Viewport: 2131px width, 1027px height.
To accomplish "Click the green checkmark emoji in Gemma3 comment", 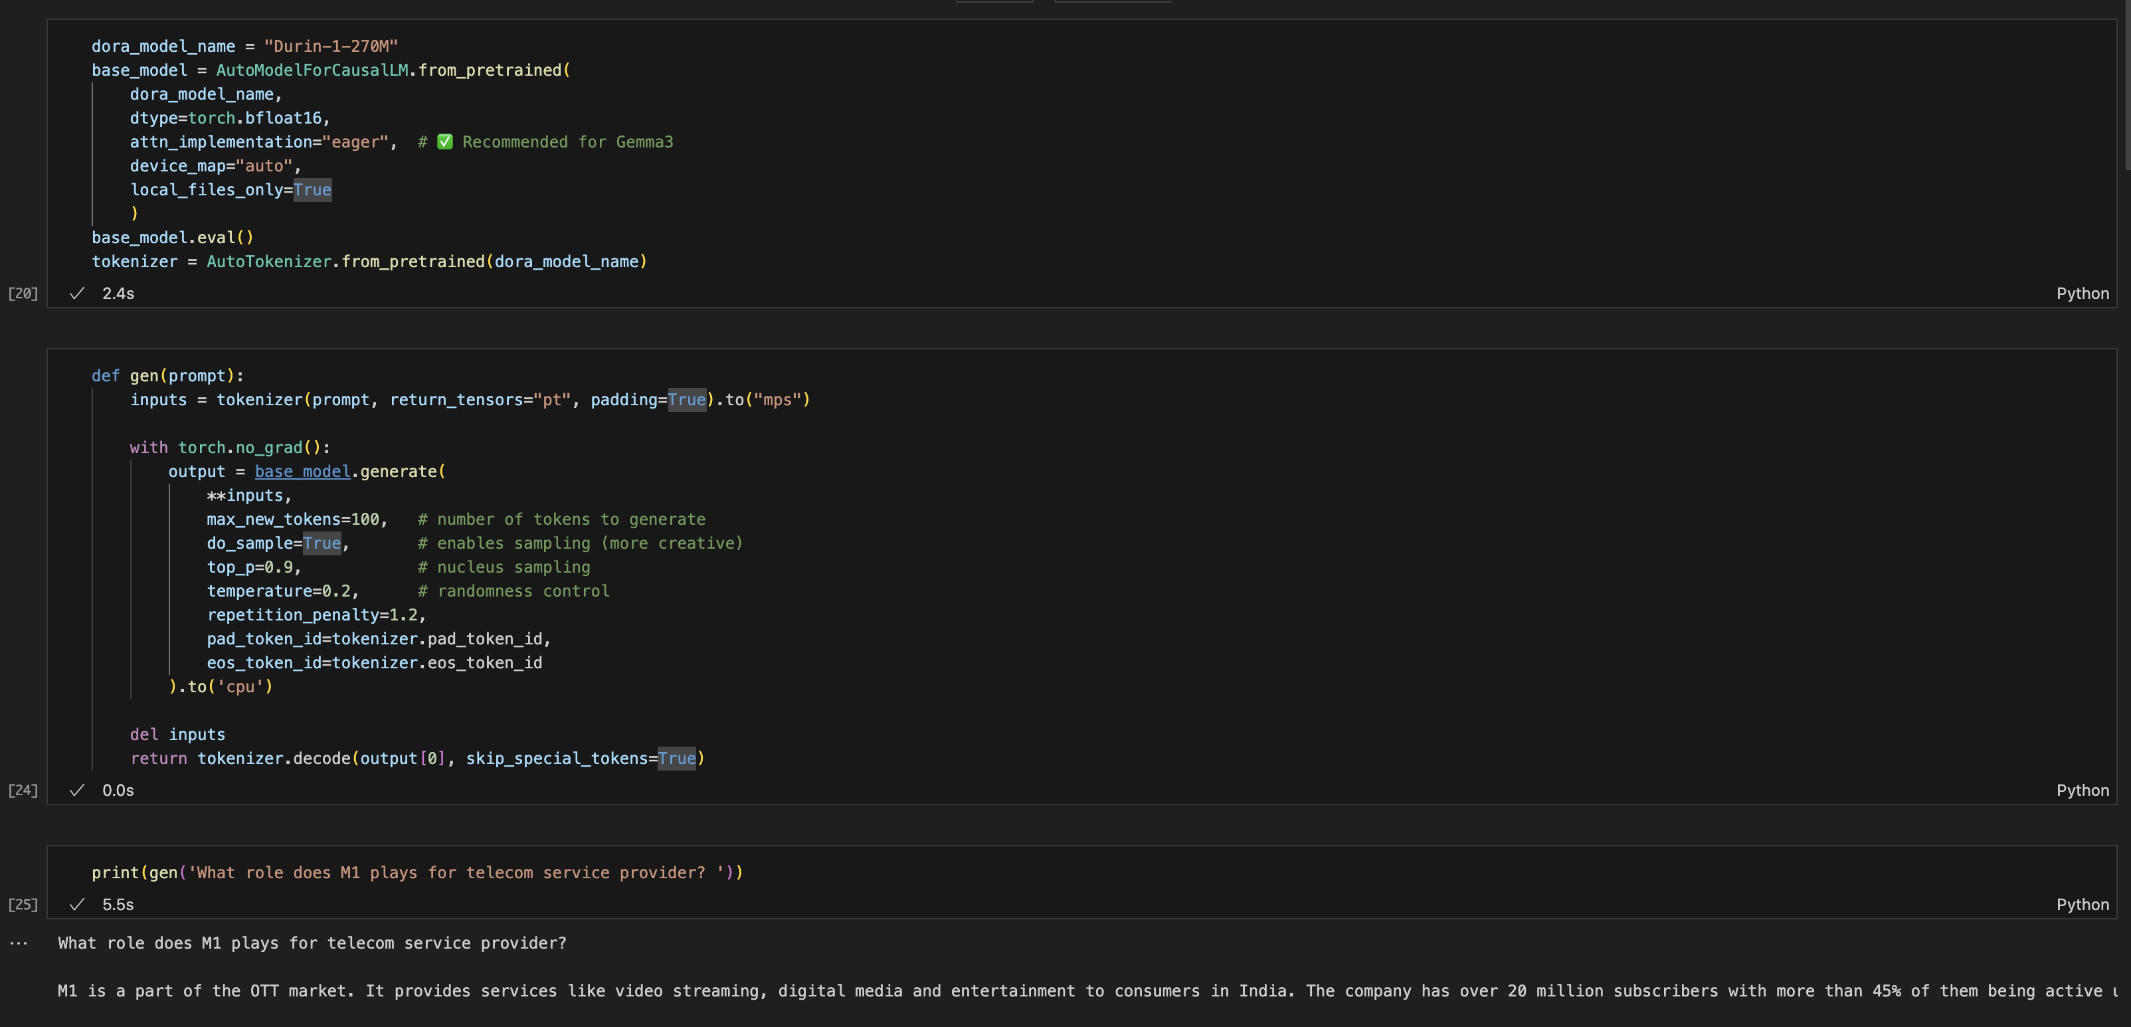I will click(x=444, y=141).
